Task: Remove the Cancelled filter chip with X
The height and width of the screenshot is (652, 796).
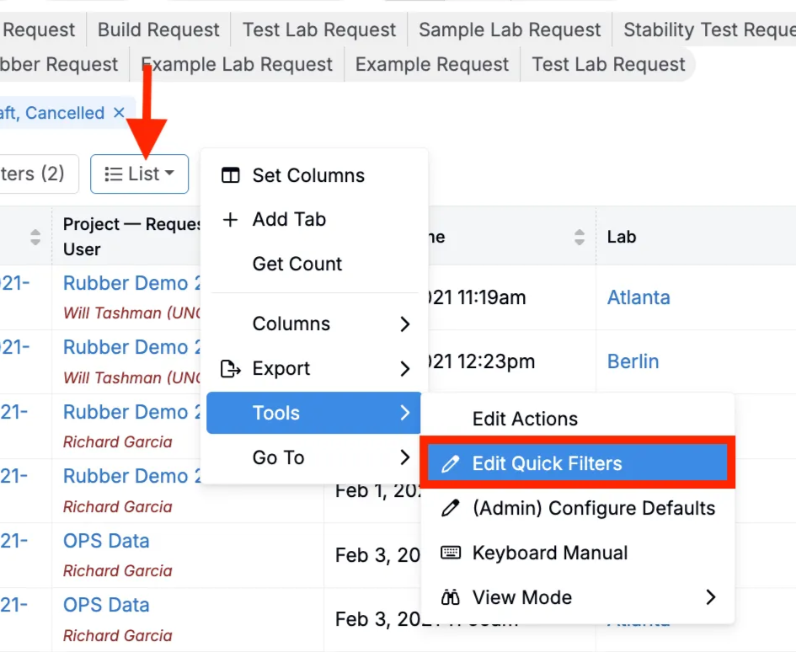Action: pos(119,113)
